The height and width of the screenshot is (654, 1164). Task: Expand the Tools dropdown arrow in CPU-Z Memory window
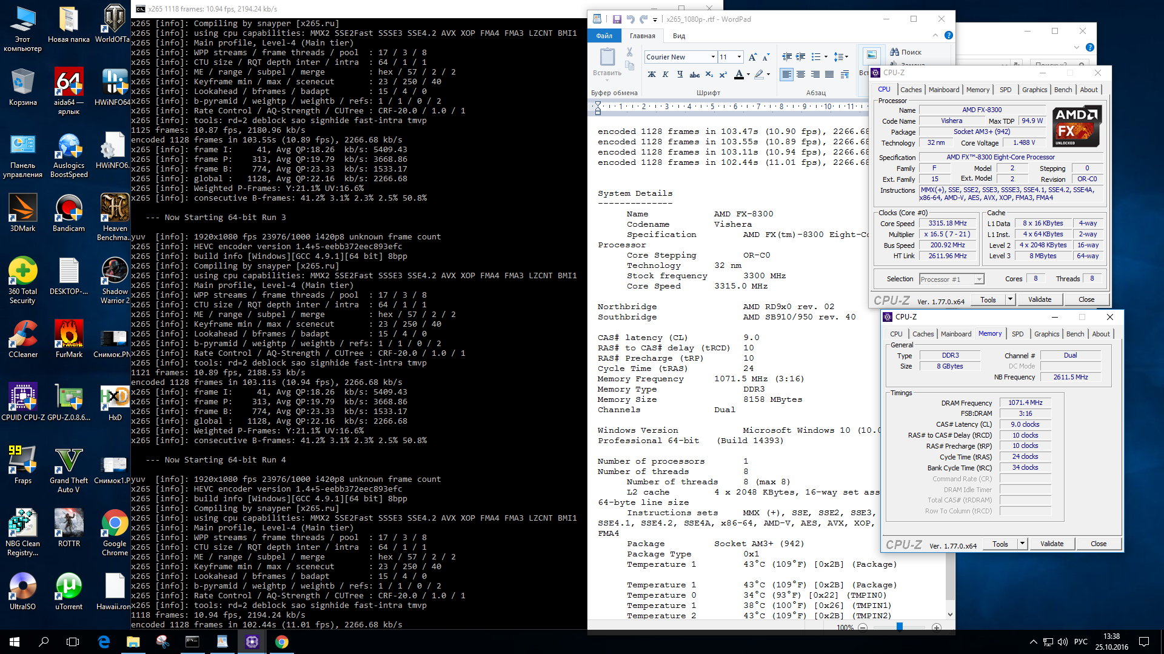click(x=1022, y=544)
